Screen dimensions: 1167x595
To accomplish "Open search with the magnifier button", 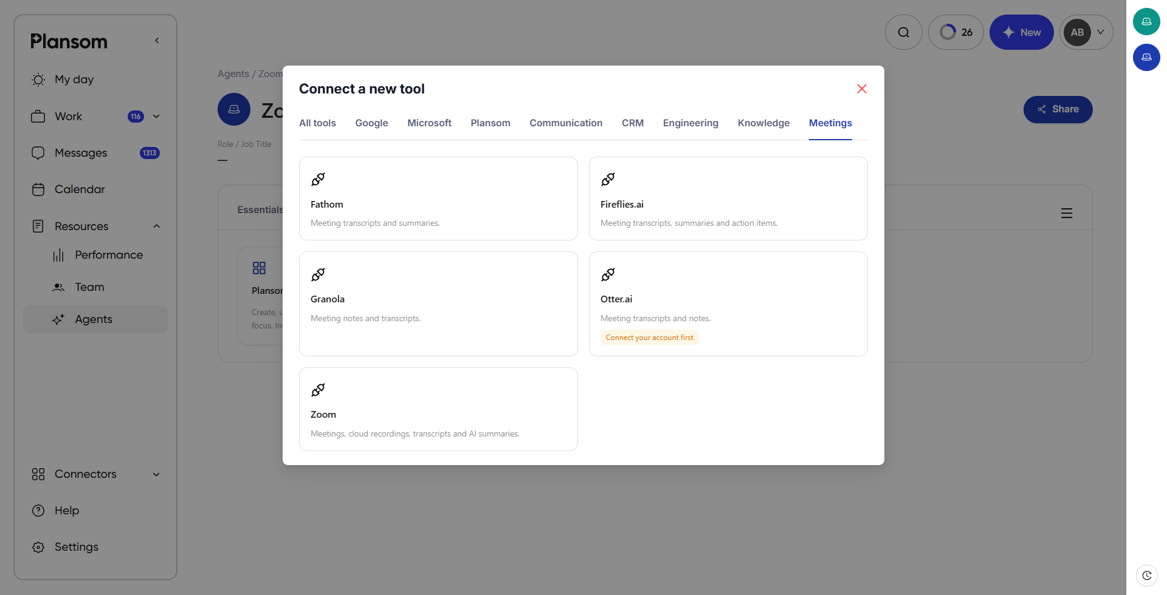I will [903, 32].
